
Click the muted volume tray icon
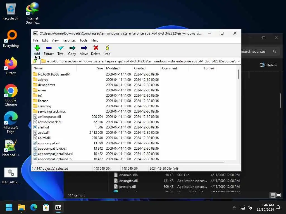(250, 207)
